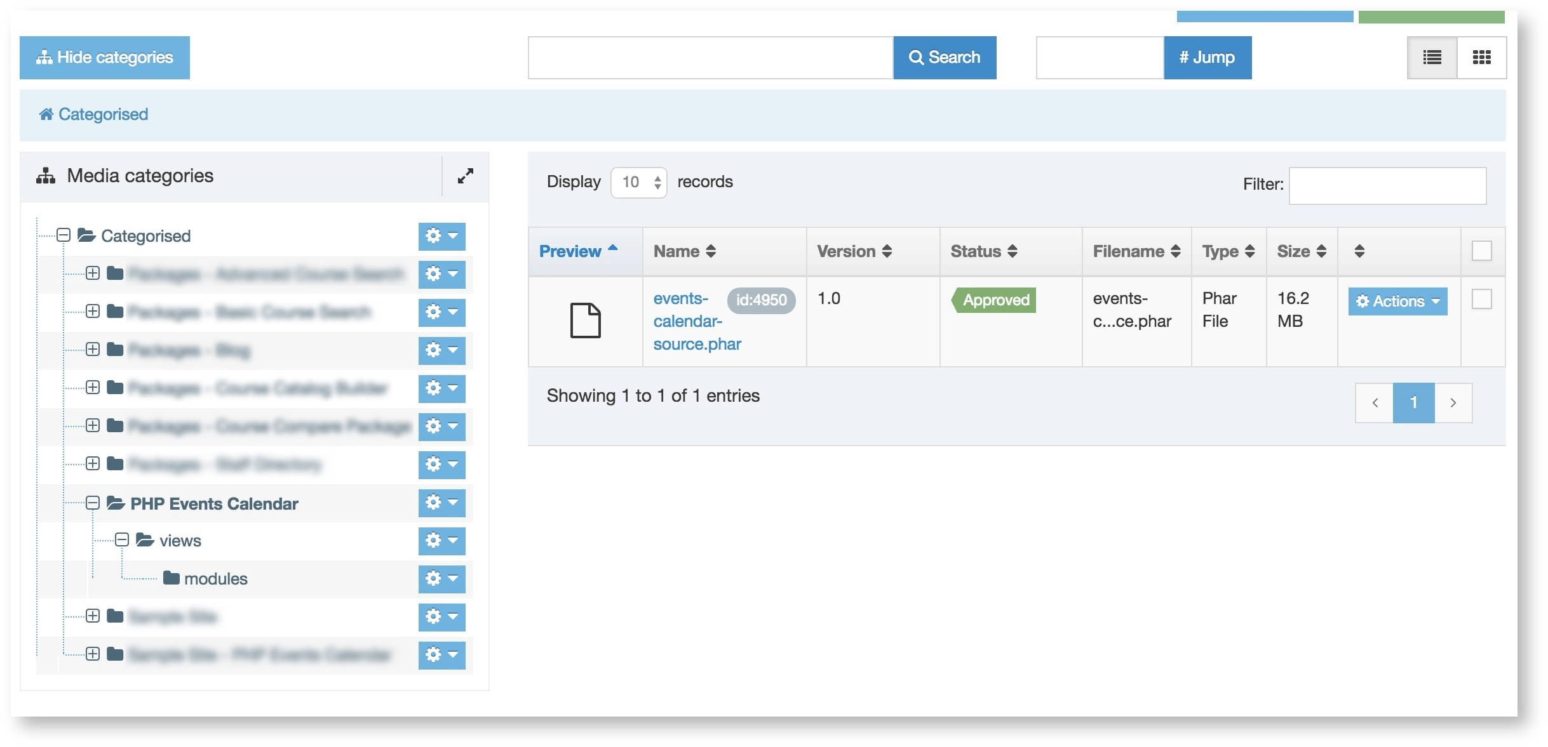The width and height of the screenshot is (1548, 747).
Task: Switch to list view icon
Action: pos(1432,58)
